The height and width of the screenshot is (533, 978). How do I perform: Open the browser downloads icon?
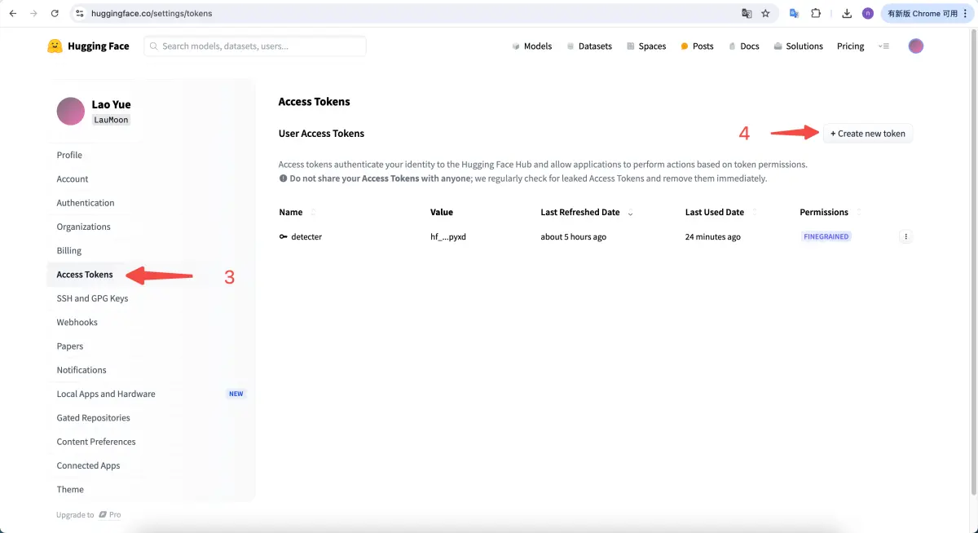(847, 14)
